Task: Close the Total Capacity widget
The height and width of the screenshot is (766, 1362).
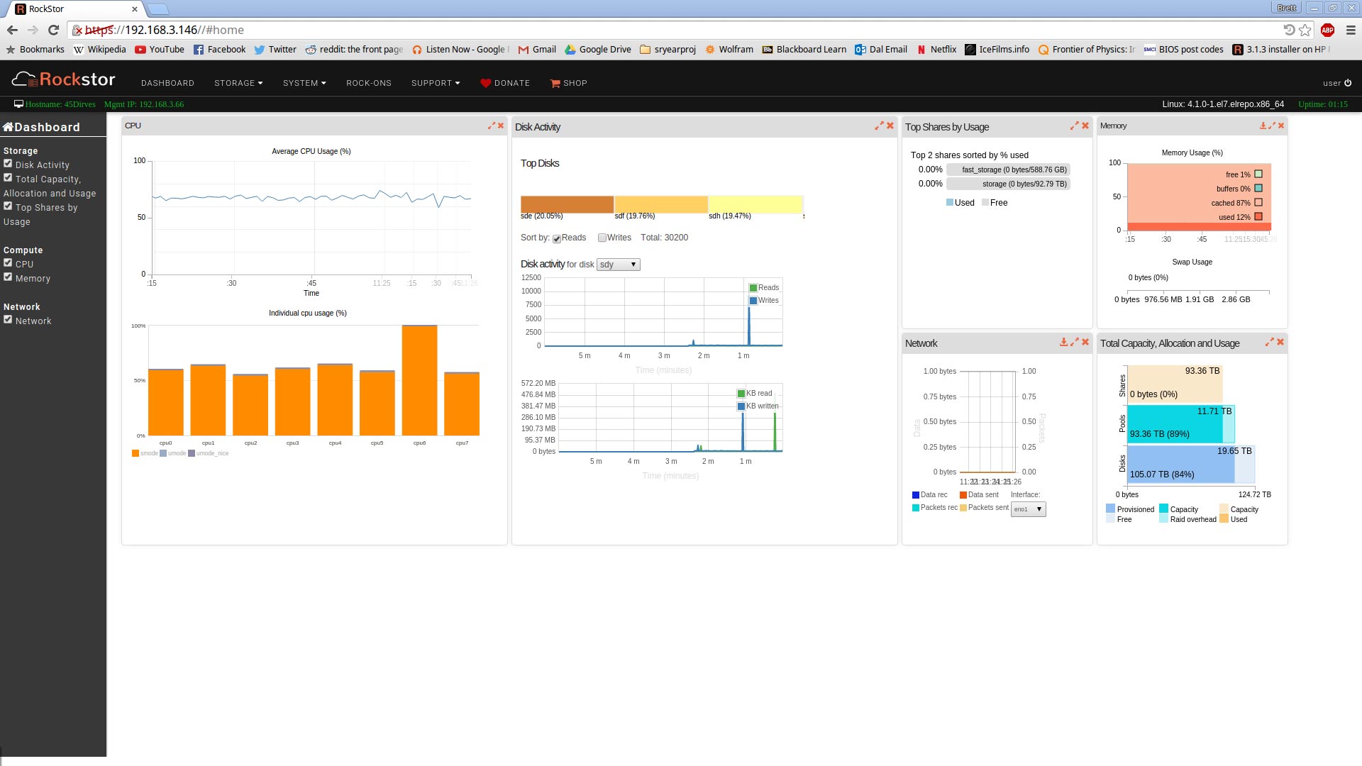Action: (x=1280, y=342)
